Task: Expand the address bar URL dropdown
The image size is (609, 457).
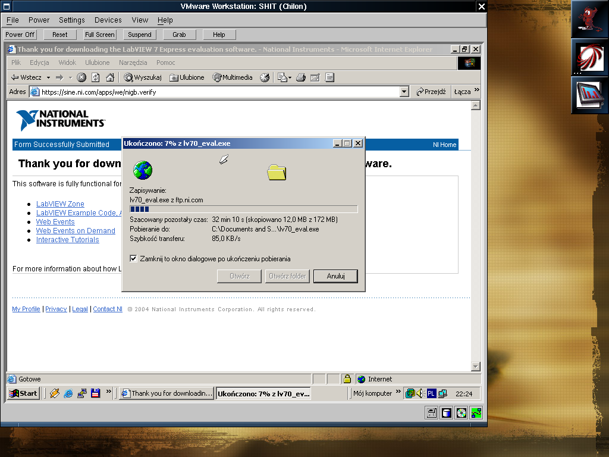Action: tap(404, 92)
